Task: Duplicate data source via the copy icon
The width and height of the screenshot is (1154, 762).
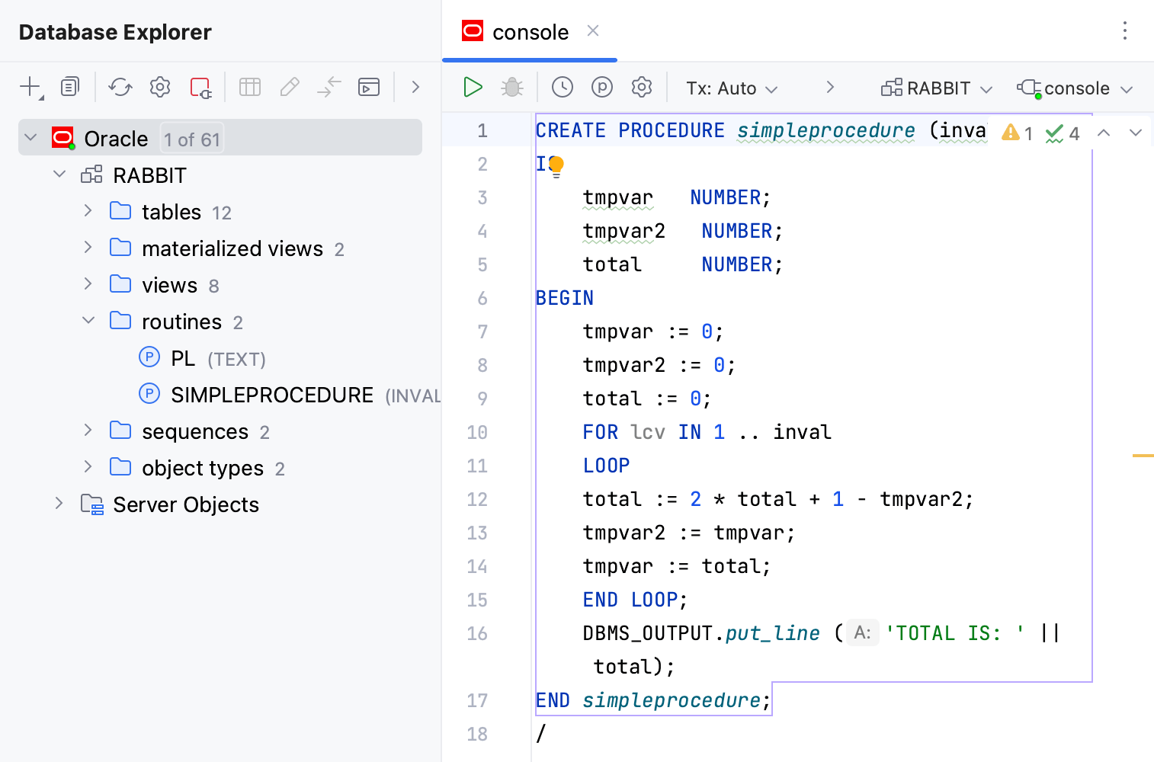Action: (69, 87)
